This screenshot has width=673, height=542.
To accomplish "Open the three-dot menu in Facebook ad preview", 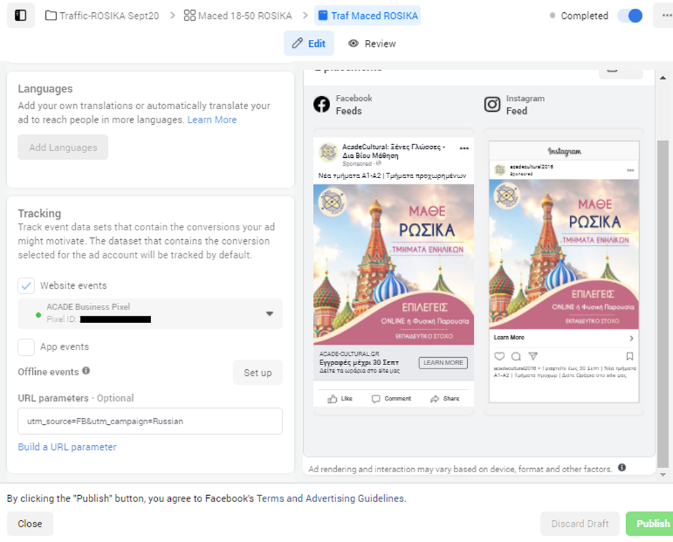I will coord(464,148).
